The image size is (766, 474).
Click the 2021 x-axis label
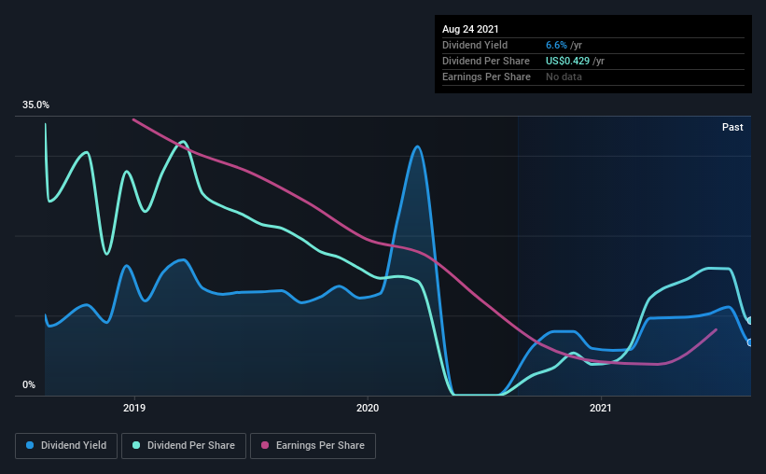[x=601, y=408]
